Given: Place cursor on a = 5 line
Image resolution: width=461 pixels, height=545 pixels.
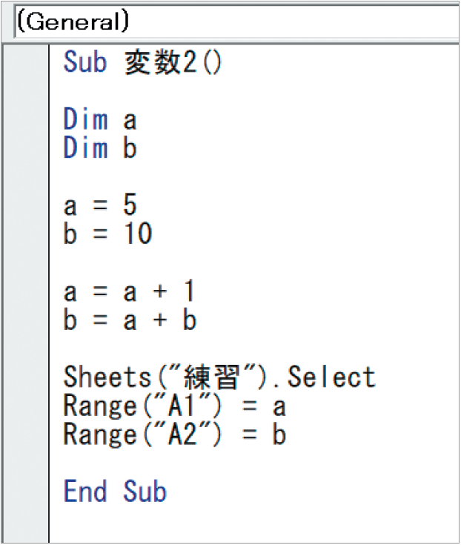Looking at the screenshot, I should 100,205.
